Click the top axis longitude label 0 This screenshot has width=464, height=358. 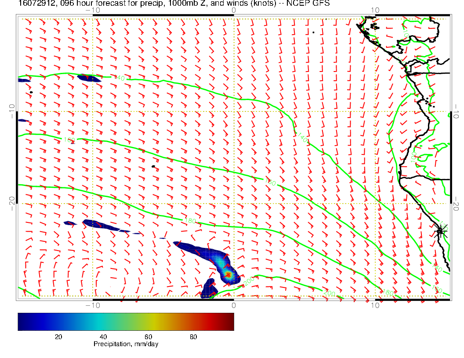tap(233, 10)
